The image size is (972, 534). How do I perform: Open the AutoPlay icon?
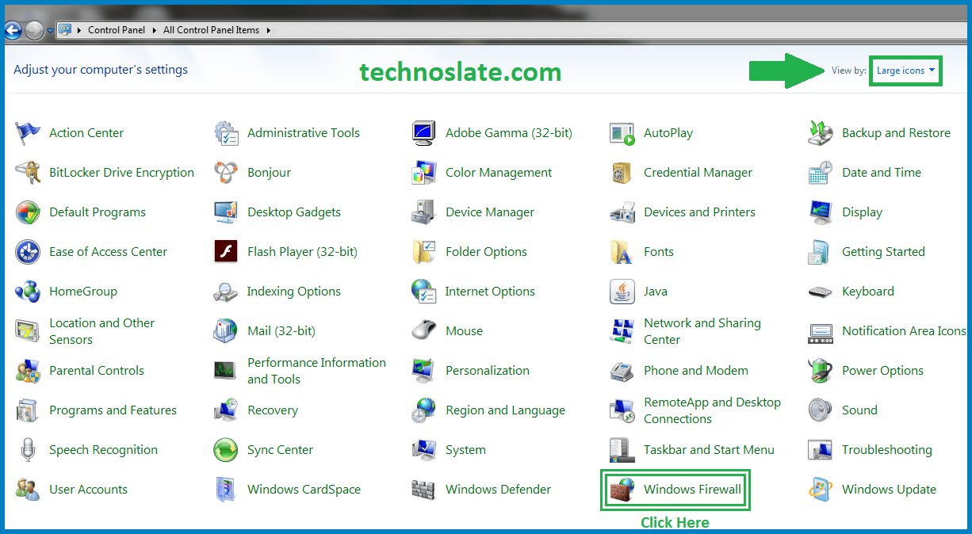click(x=622, y=133)
